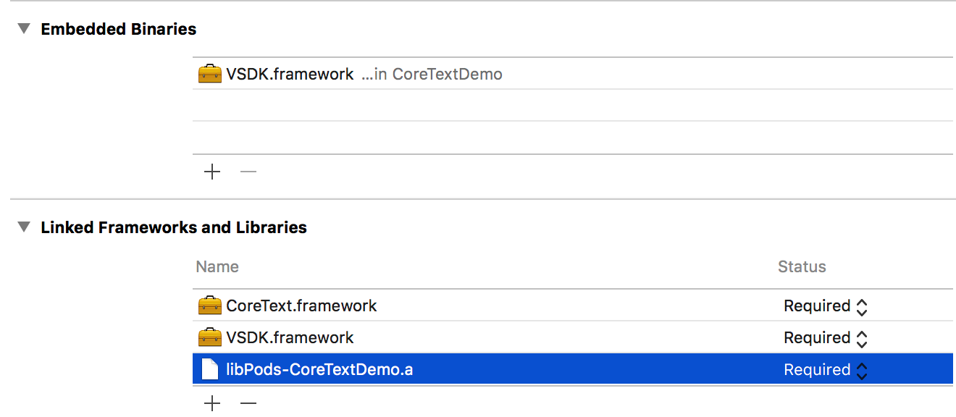Collapse the Embedded Binaries section triangle

tap(25, 29)
